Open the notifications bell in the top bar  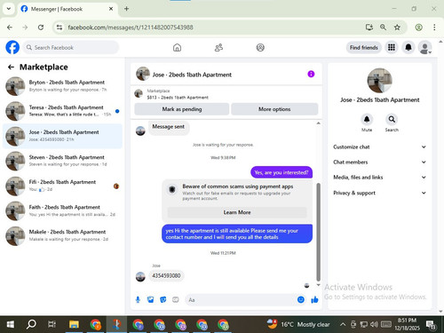[408, 47]
